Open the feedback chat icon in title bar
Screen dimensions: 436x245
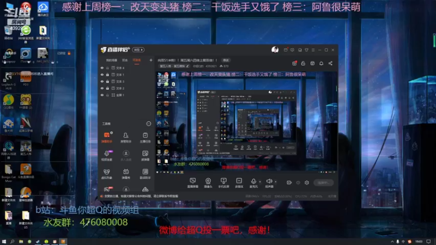click(x=292, y=50)
